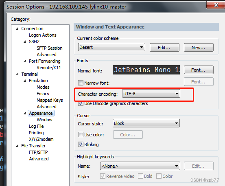Screen dimensions: 225x186
Task: Toggle the Reverse video style checkbox
Action: (103, 176)
